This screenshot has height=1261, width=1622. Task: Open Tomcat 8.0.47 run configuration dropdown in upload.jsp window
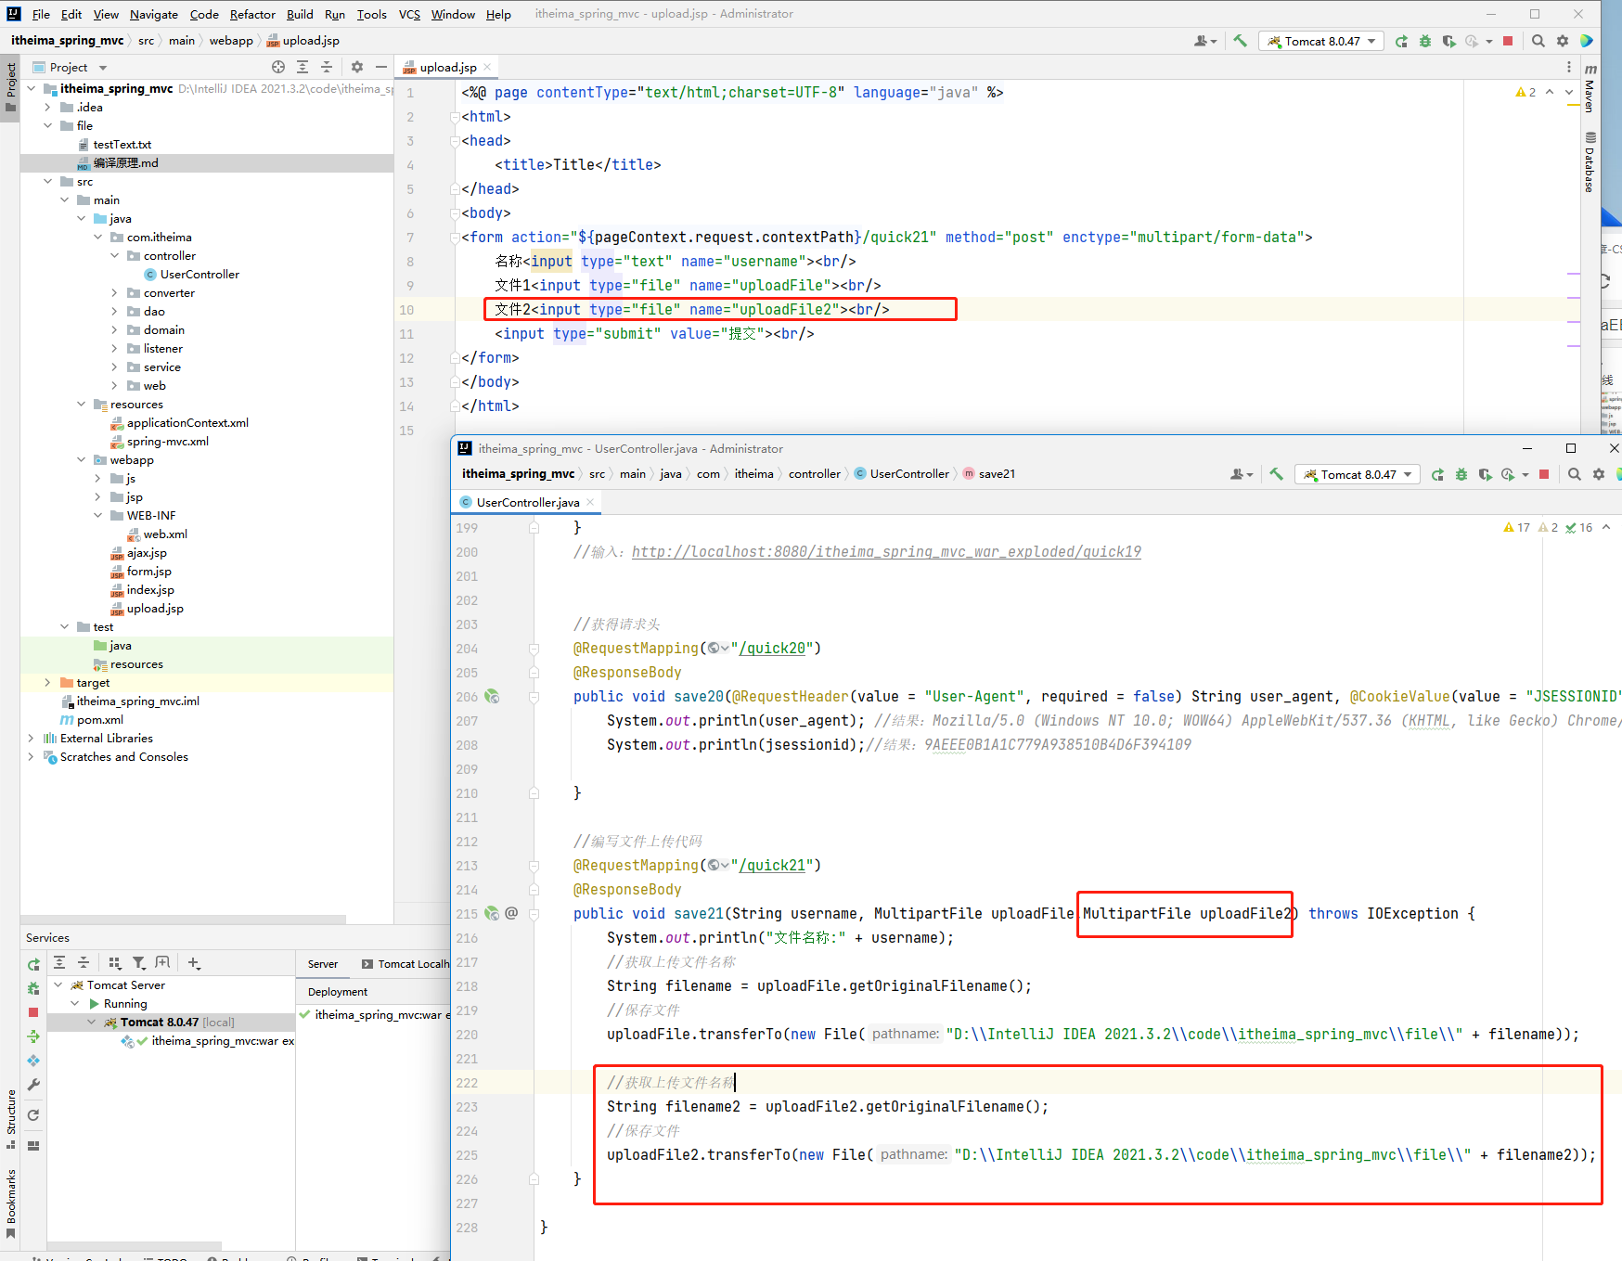click(x=1321, y=41)
